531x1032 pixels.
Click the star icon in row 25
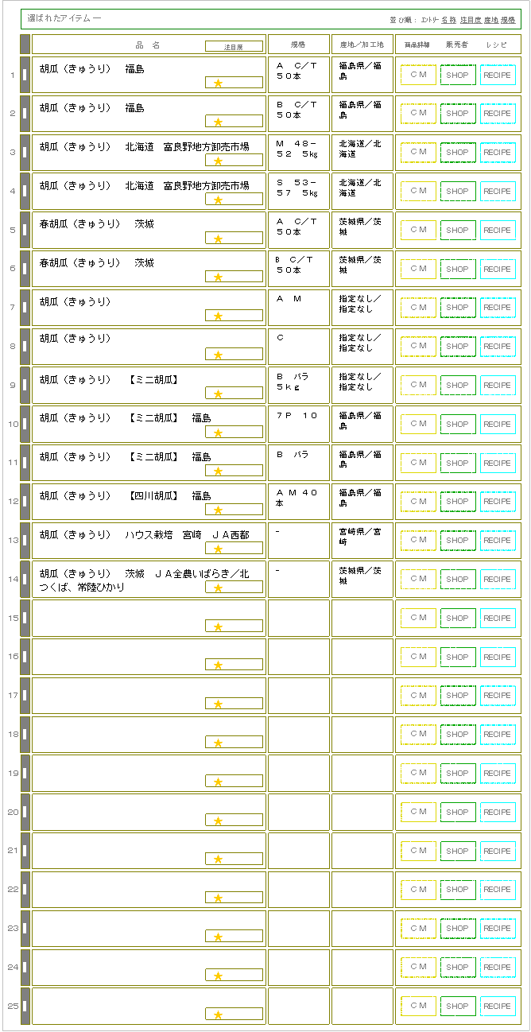point(219,1015)
